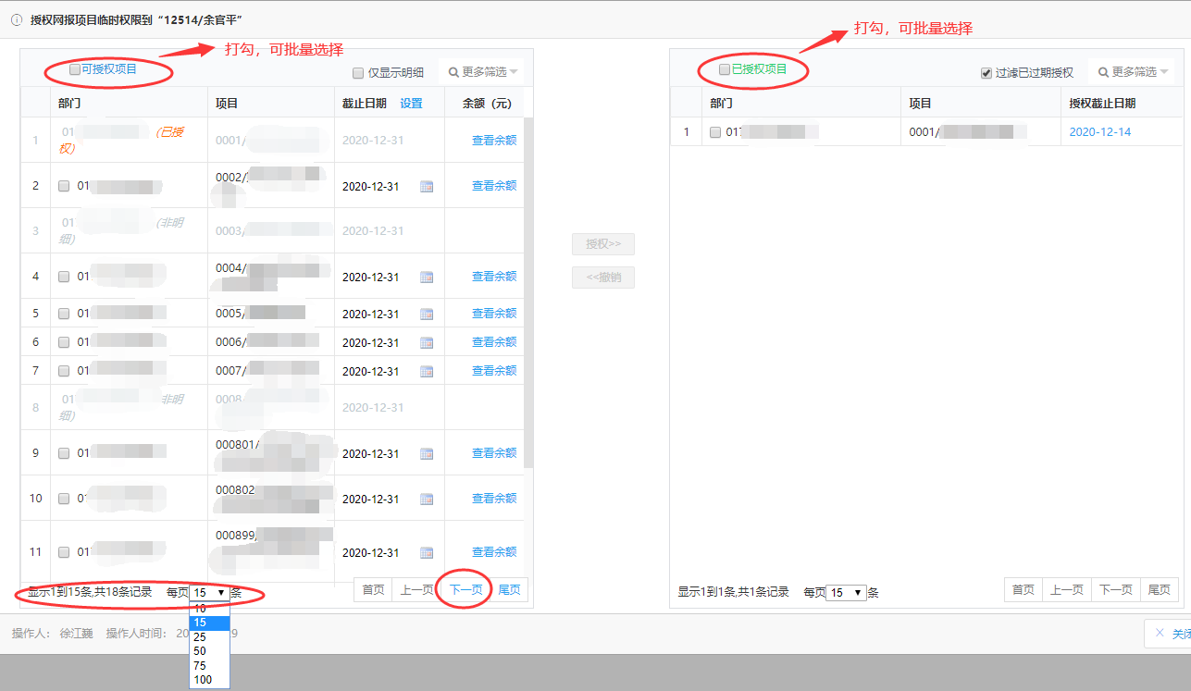Image resolution: width=1191 pixels, height=691 pixels.
Task: Click calendar icon in row 6
Action: point(427,343)
